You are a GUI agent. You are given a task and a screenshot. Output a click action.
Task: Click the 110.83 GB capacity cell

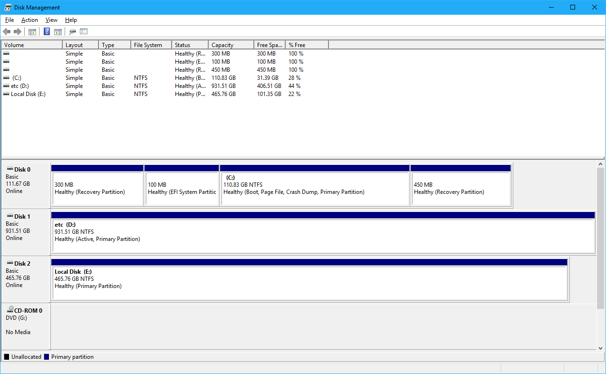point(223,78)
